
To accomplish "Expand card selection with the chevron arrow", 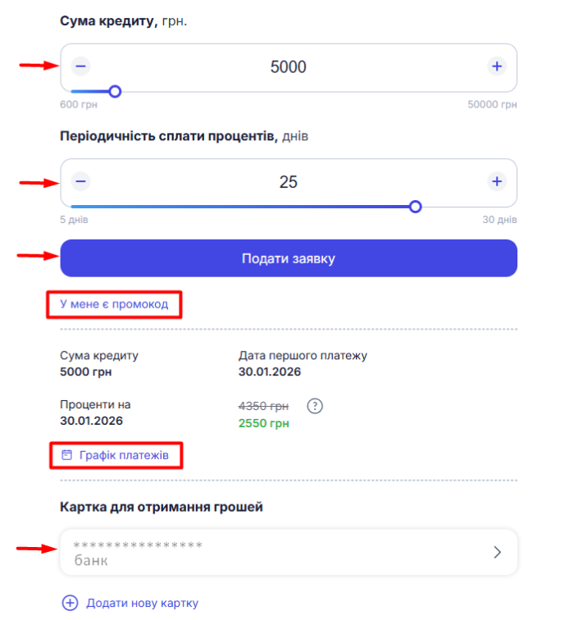I will (x=496, y=552).
